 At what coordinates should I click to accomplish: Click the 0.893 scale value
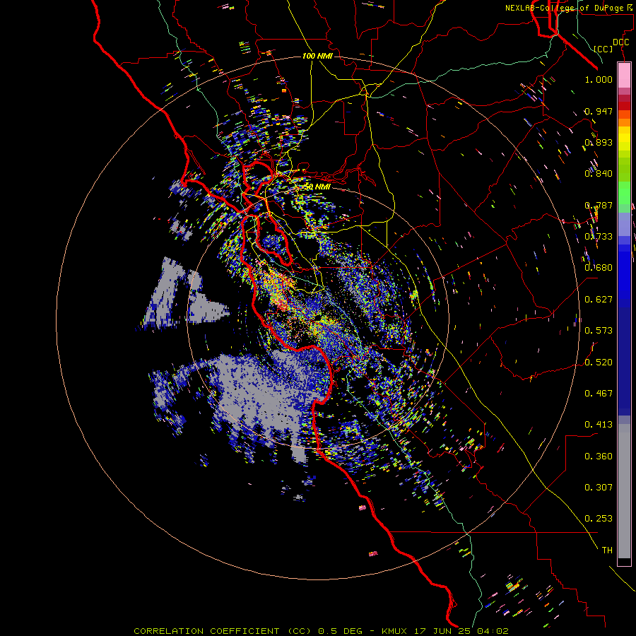pos(599,142)
